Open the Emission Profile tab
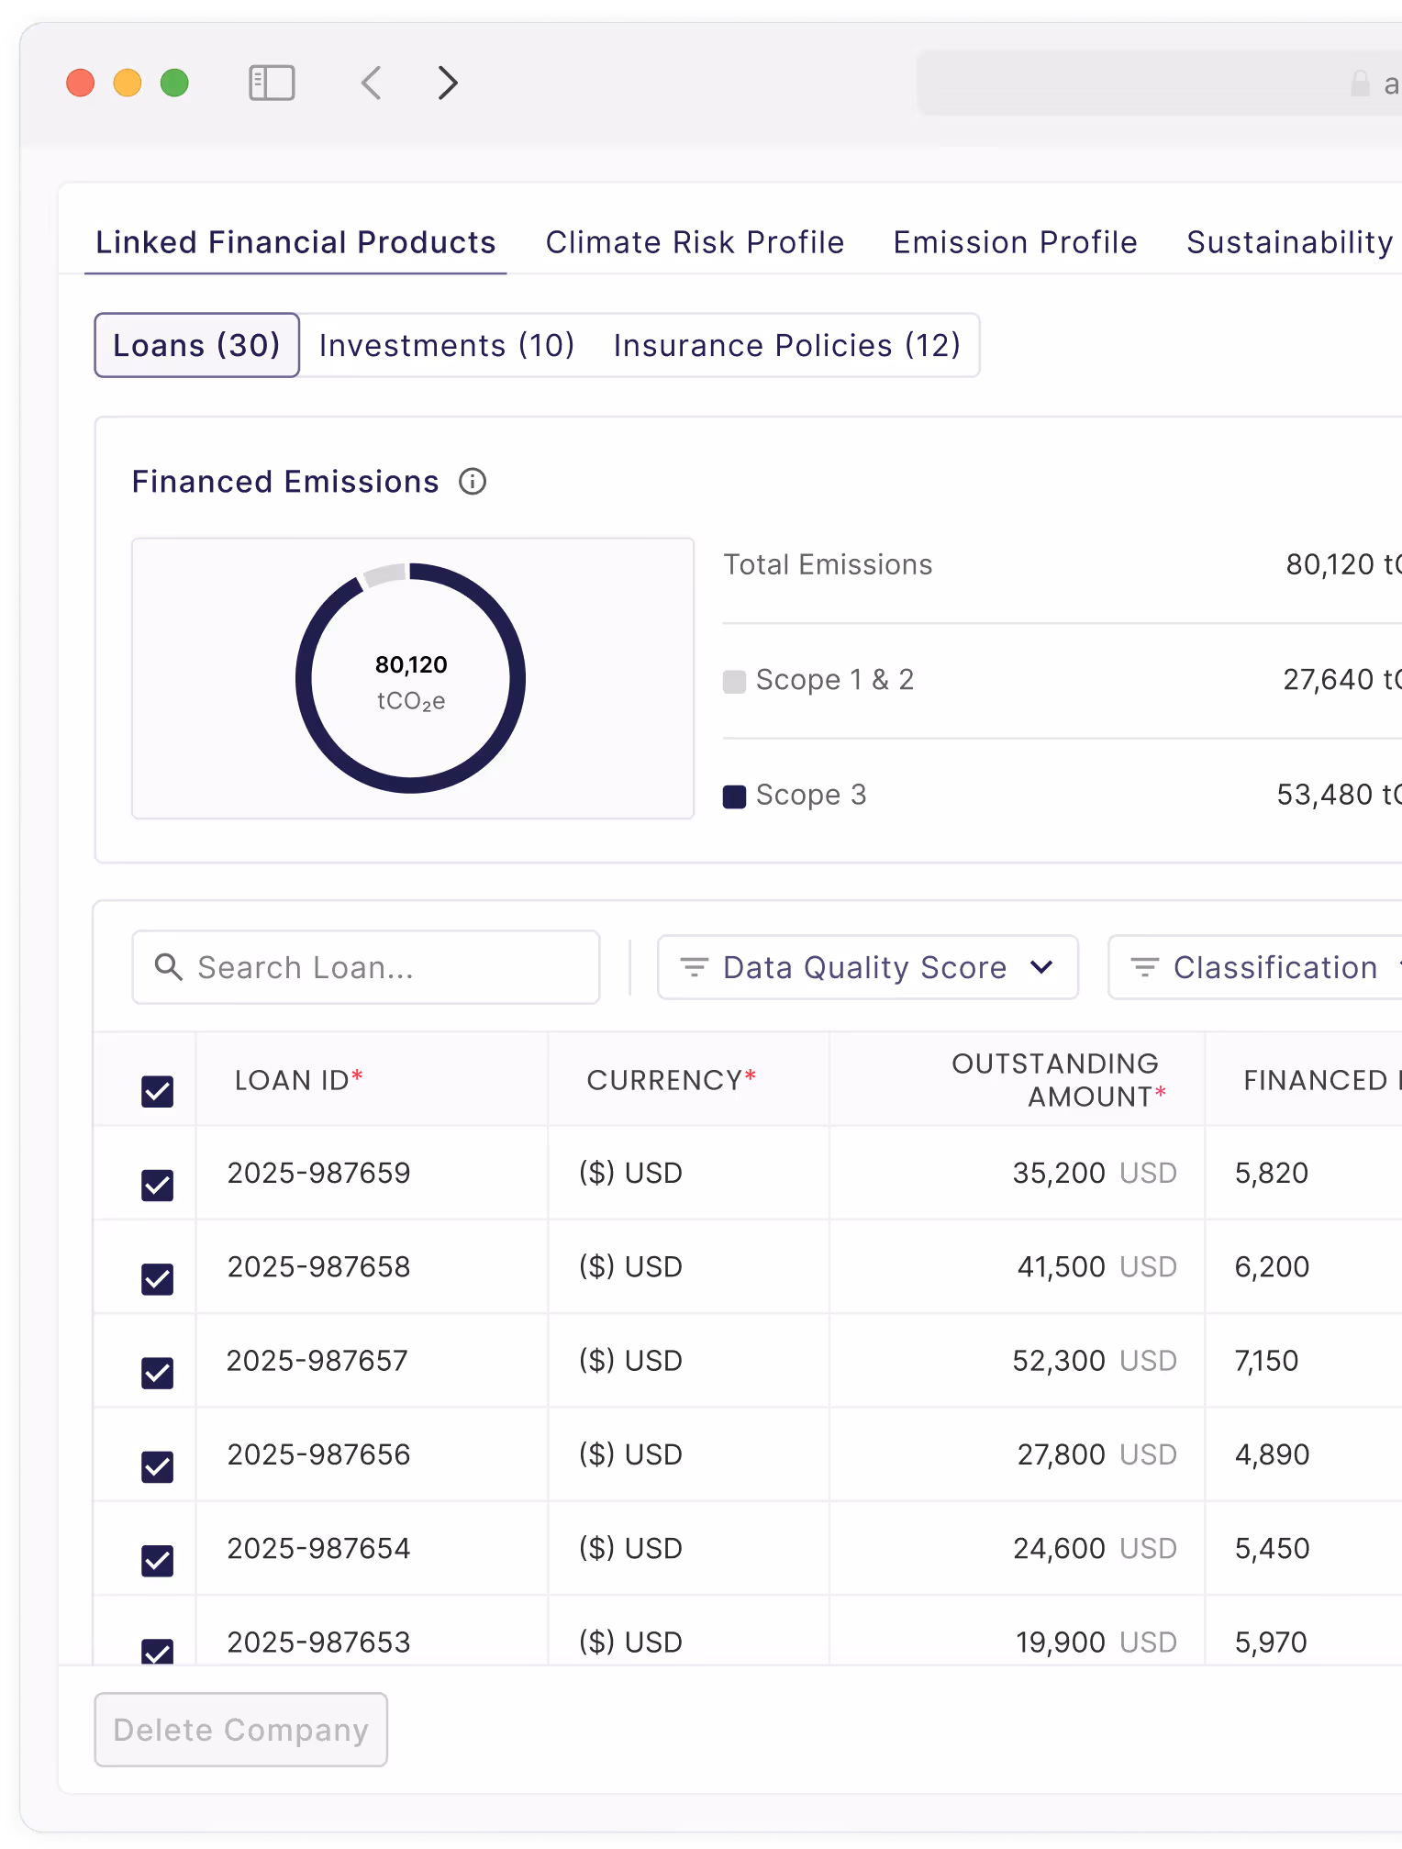The image size is (1402, 1849). (1015, 242)
